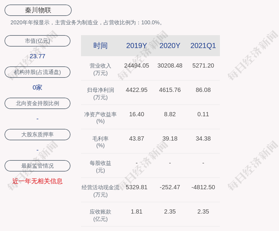The height and width of the screenshot is (231, 279).
Task: Select the 营业收入(万元) row label
Action: [x=100, y=69]
